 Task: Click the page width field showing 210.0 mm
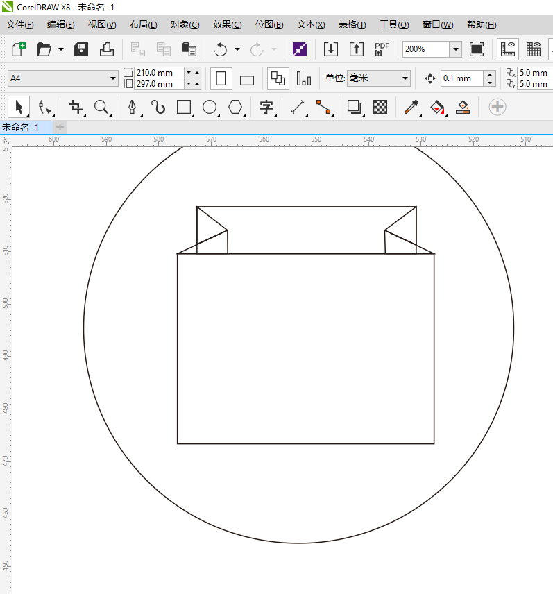tap(159, 73)
